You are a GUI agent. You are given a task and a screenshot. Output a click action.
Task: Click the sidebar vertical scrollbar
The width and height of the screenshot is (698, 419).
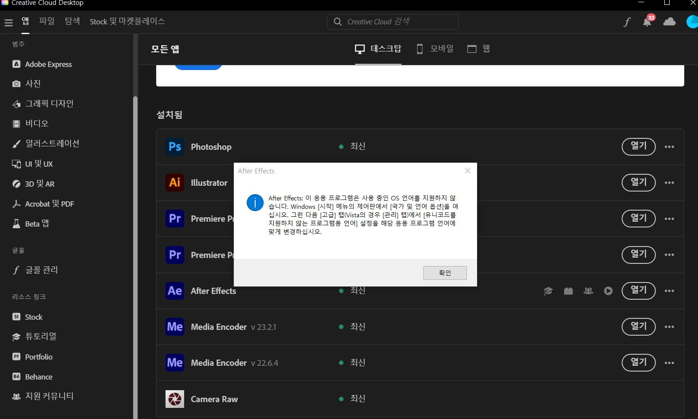tap(135, 257)
